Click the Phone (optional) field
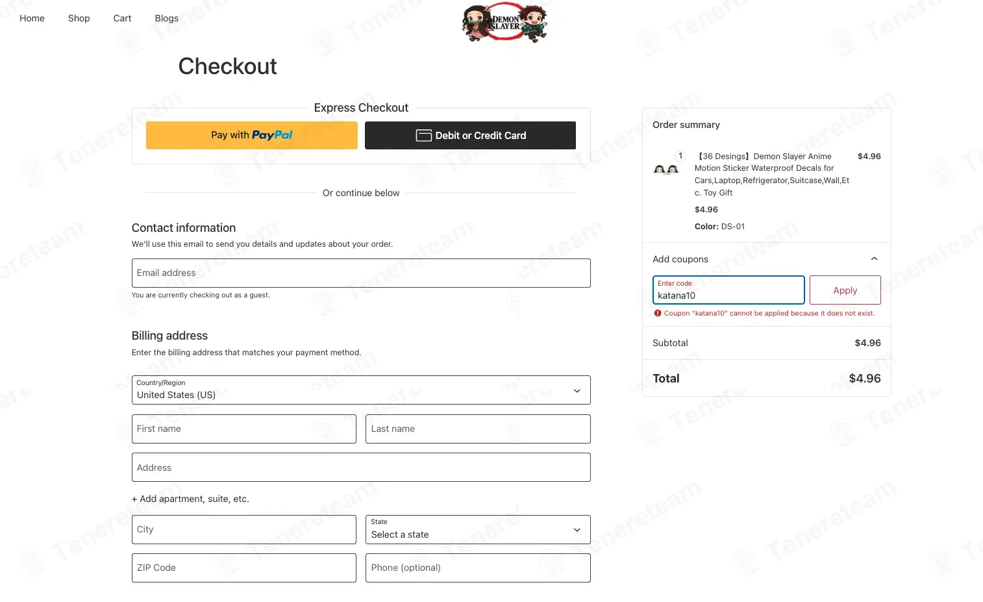This screenshot has width=983, height=602. (x=478, y=568)
